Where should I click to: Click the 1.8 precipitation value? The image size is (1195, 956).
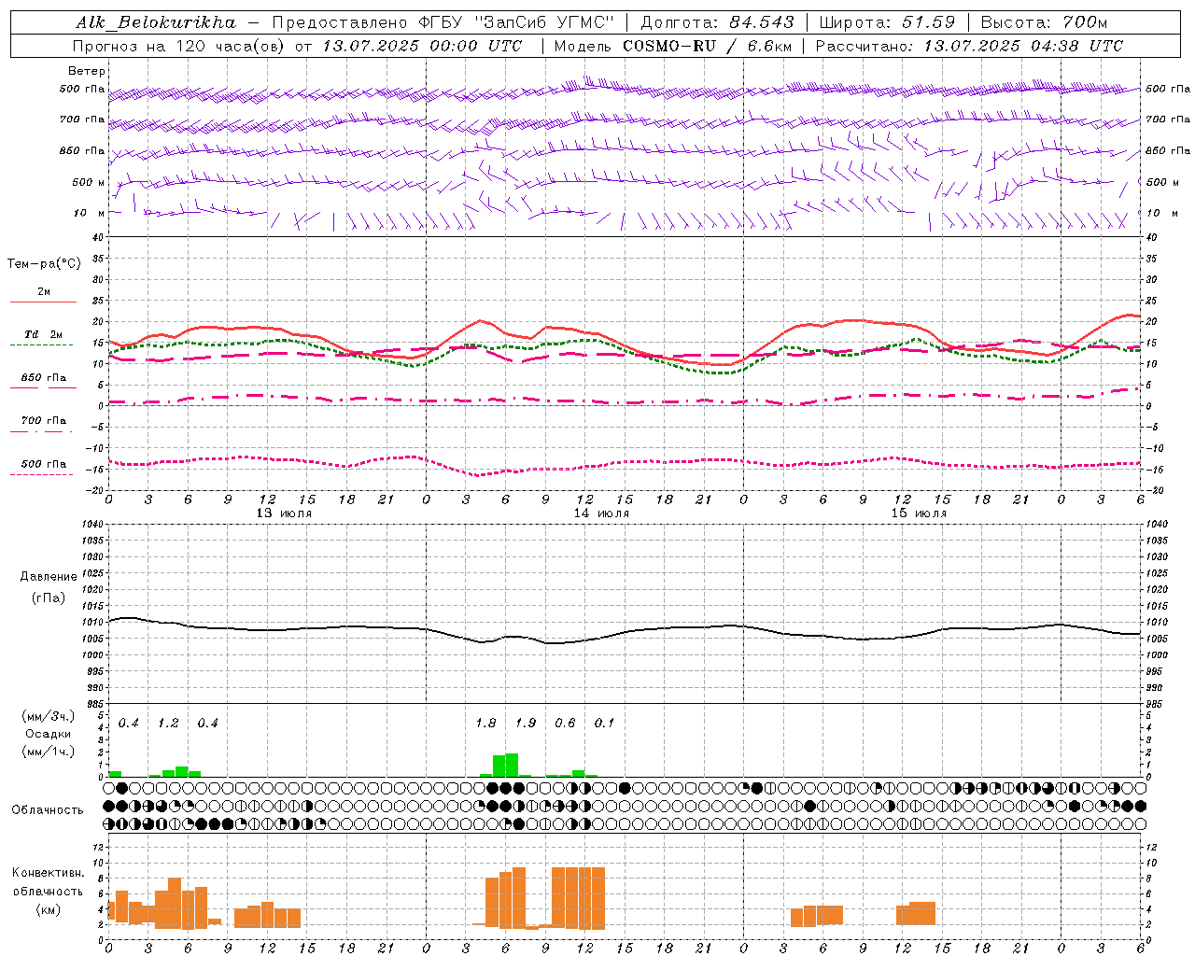[x=485, y=723]
